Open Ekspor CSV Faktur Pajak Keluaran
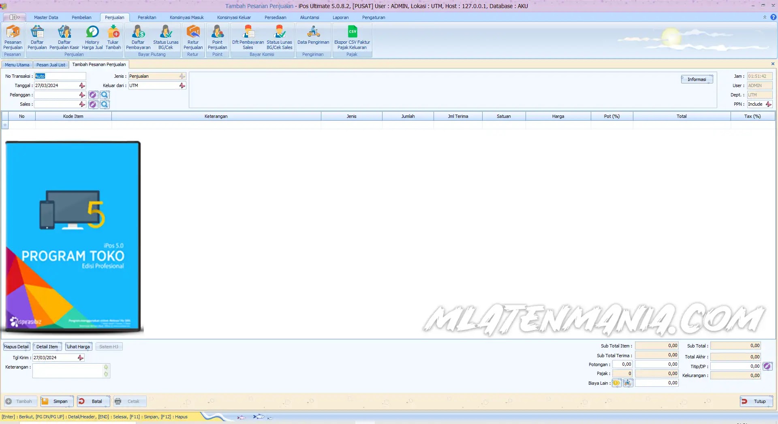This screenshot has height=424, width=778. [x=352, y=37]
